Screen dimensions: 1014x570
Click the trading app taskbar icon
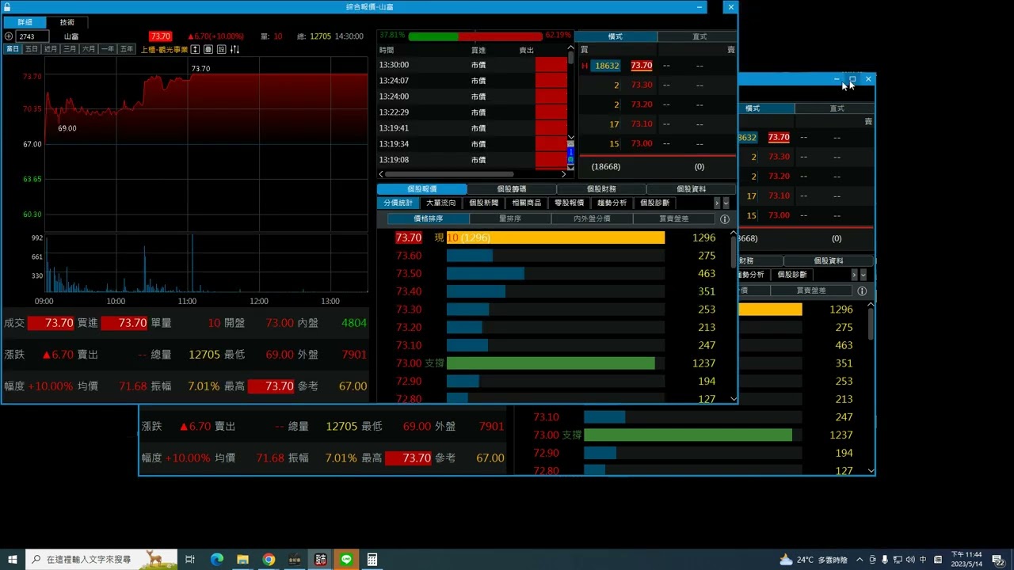pos(320,560)
